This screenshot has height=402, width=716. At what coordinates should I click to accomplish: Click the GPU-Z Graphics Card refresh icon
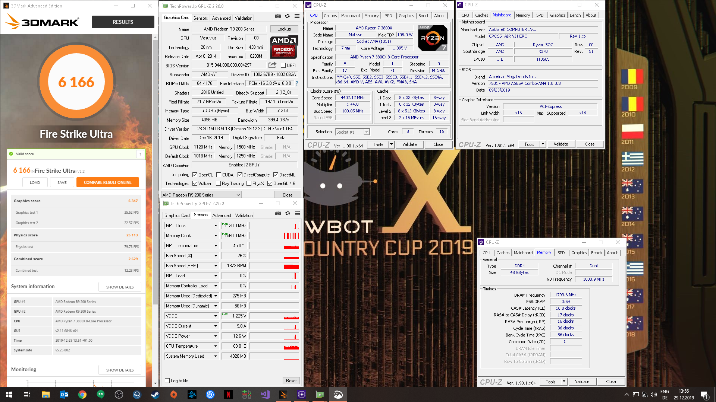coord(287,16)
